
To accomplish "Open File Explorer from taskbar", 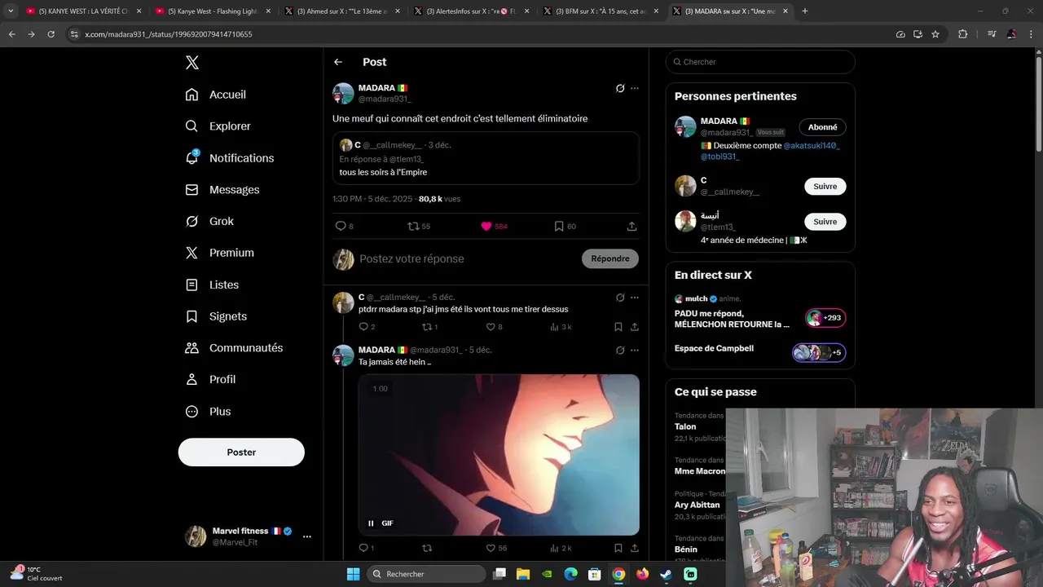I will [523, 574].
